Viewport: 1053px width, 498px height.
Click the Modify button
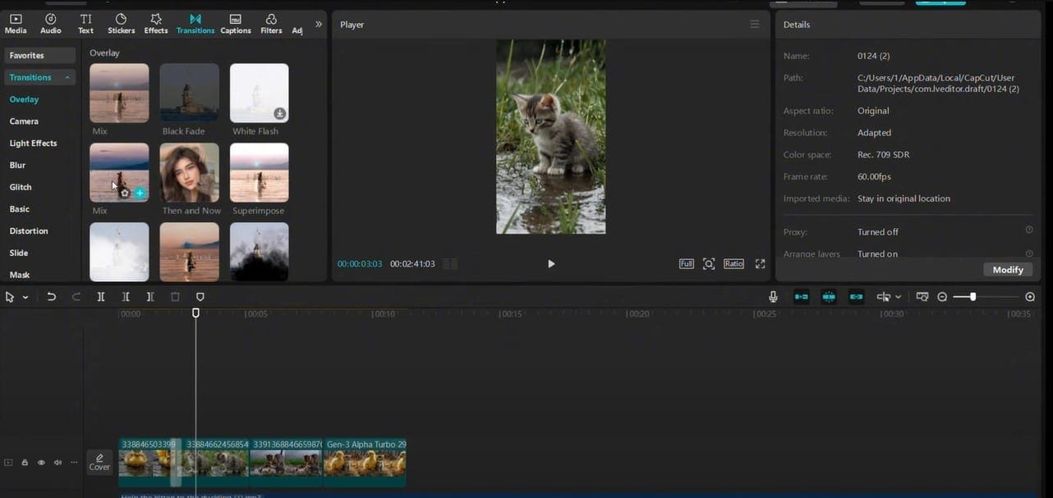pyautogui.click(x=1007, y=270)
